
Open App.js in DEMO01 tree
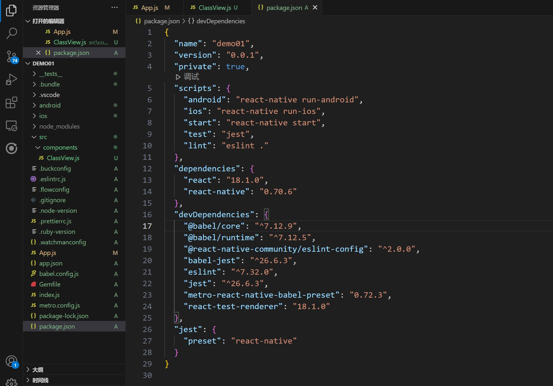[74, 253]
